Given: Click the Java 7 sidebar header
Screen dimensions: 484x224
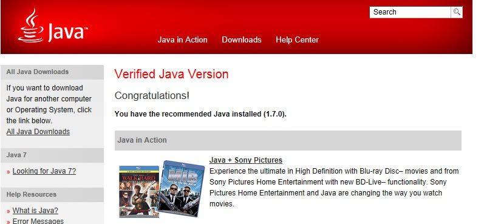Looking at the screenshot, I should 52,155.
